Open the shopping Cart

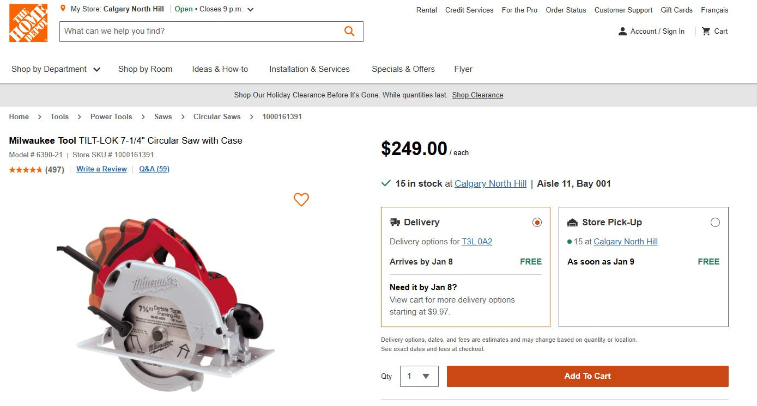pyautogui.click(x=714, y=31)
